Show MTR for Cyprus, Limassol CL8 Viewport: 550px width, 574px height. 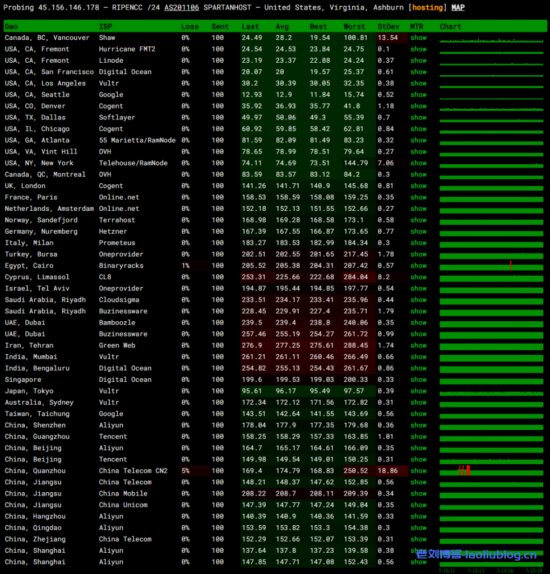pos(418,277)
